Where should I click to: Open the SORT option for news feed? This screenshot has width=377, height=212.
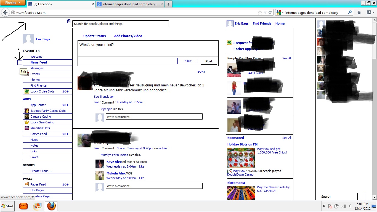[x=201, y=71]
